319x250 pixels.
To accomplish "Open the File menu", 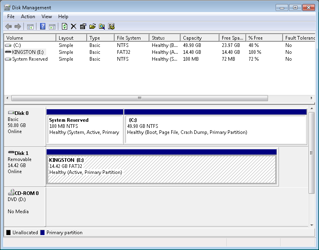I will pos(11,17).
